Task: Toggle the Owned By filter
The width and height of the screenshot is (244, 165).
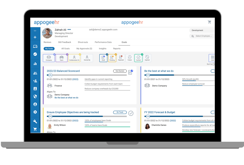Action: (87, 58)
